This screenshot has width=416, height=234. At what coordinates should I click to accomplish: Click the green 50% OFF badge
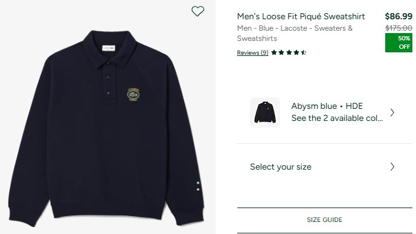click(x=398, y=43)
